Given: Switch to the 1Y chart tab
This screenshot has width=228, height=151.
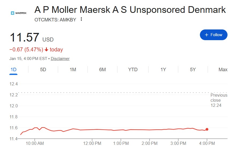Looking at the screenshot, I should (163, 70).
